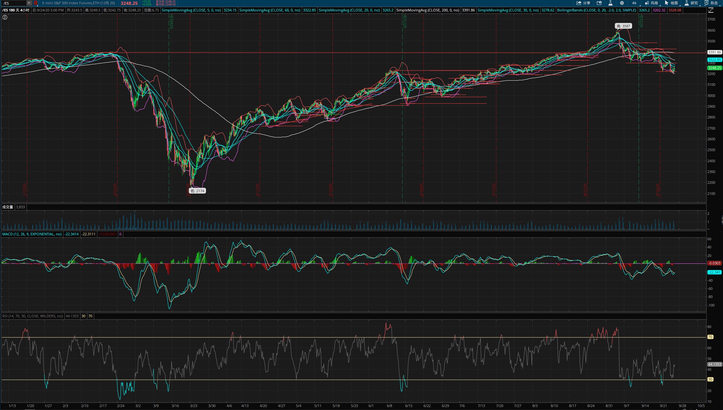Click the E-mini S&P 500 Index Futures description

coord(78,3)
